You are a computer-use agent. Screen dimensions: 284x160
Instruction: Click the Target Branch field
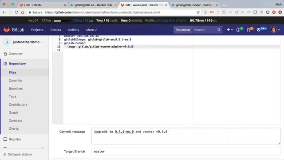(186, 152)
